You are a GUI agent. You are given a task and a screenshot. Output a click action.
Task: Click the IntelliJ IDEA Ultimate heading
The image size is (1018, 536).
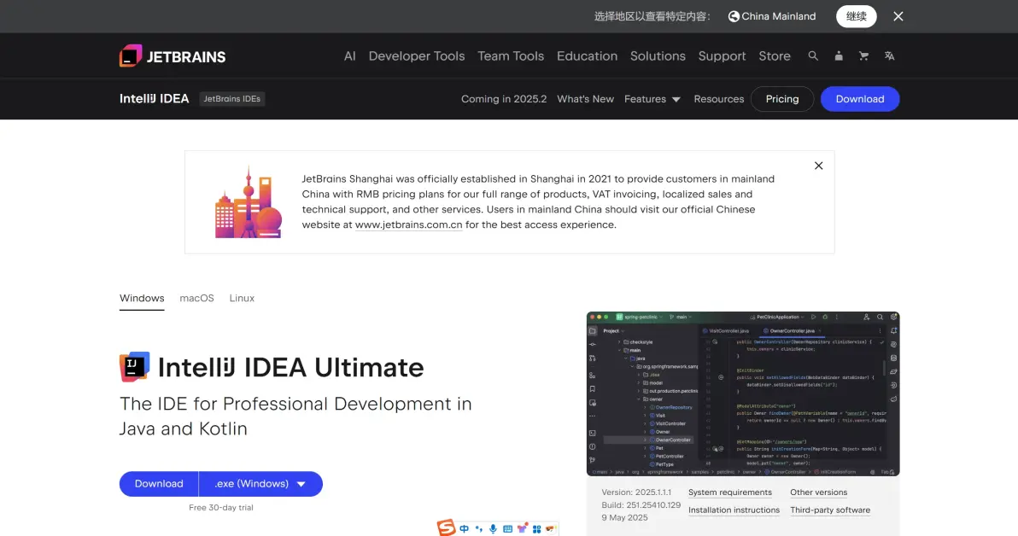coord(291,367)
